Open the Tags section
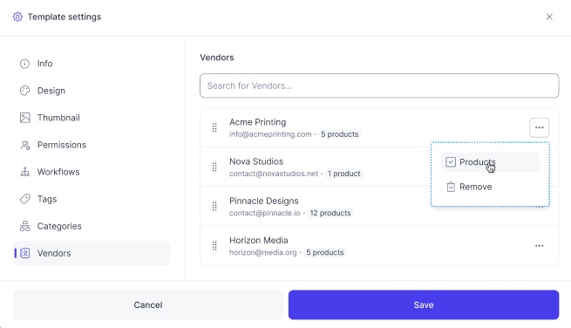 [91, 199]
